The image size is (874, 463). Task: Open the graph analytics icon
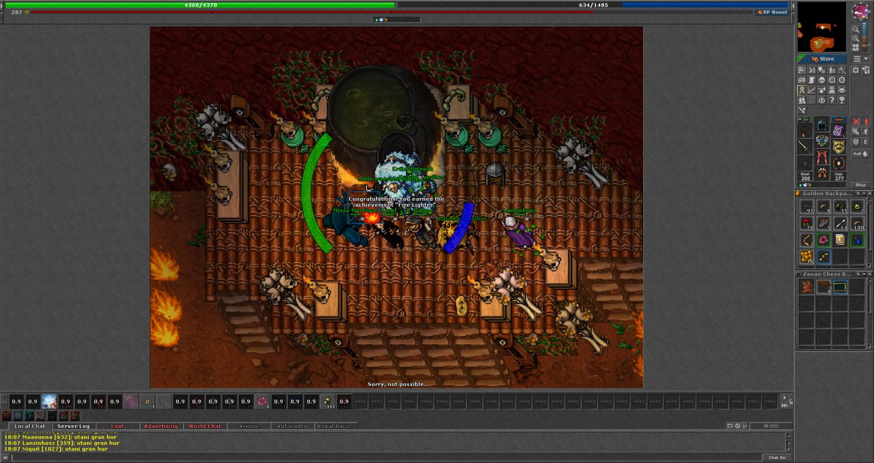pyautogui.click(x=812, y=90)
